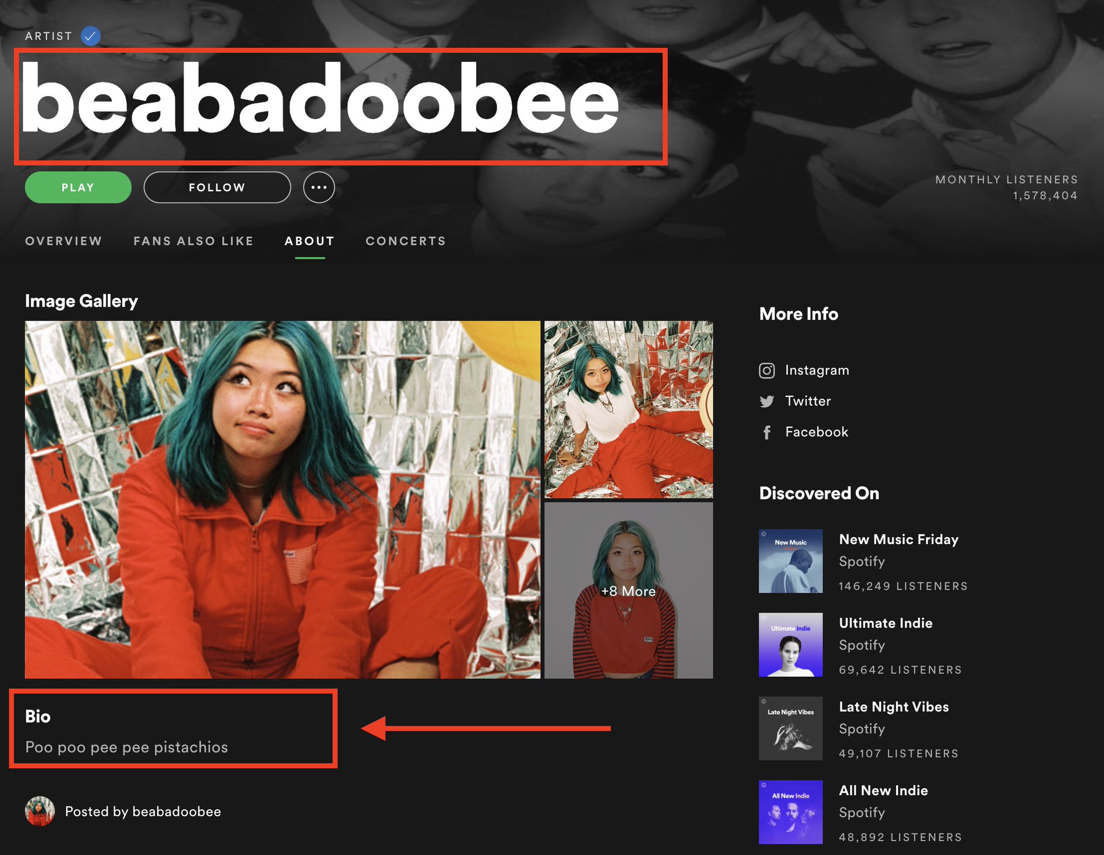Click the Bio heading
This screenshot has width=1104, height=855.
38,716
